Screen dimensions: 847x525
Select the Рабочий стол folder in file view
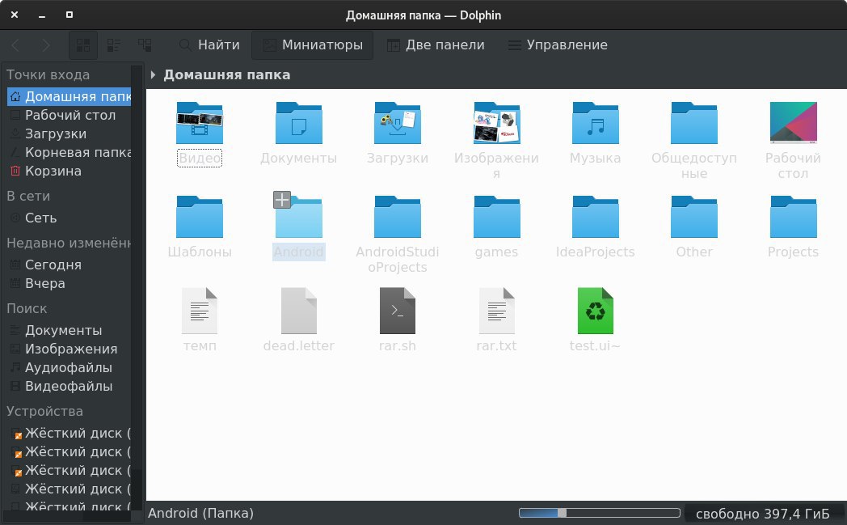tap(793, 123)
